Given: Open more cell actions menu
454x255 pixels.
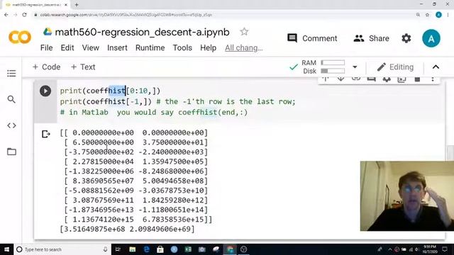Looking at the screenshot, I should coord(433,79).
